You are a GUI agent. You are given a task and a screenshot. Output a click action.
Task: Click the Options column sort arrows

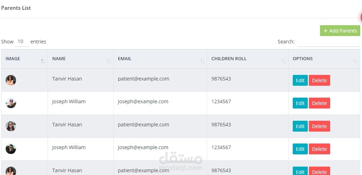(355, 61)
